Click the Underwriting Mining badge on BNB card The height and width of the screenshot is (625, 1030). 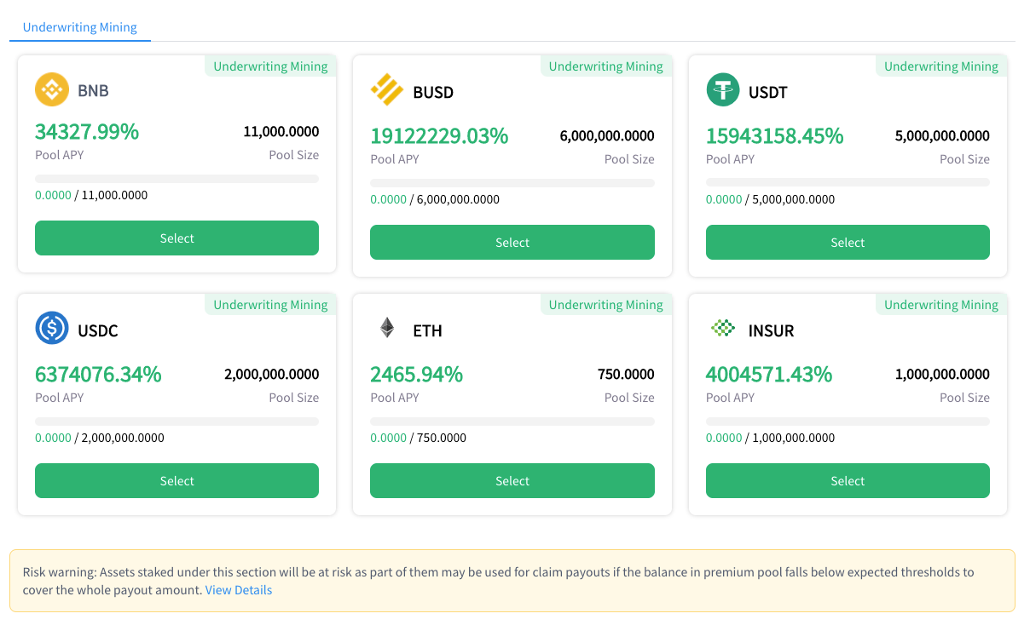tap(270, 66)
